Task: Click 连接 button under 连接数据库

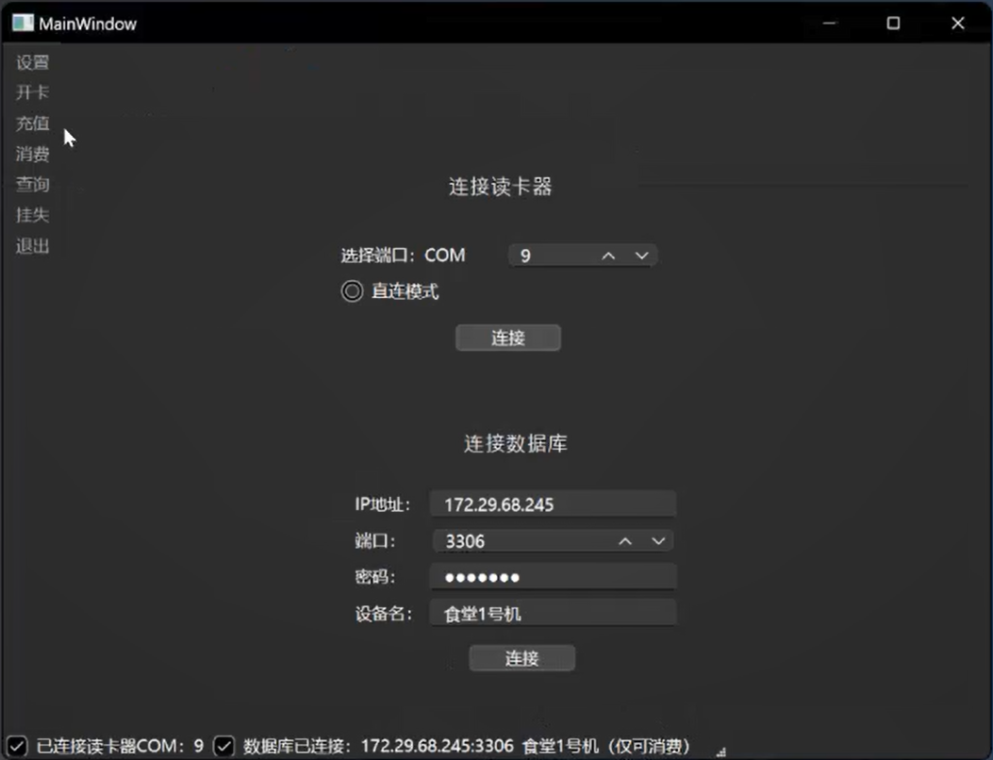Action: (521, 657)
